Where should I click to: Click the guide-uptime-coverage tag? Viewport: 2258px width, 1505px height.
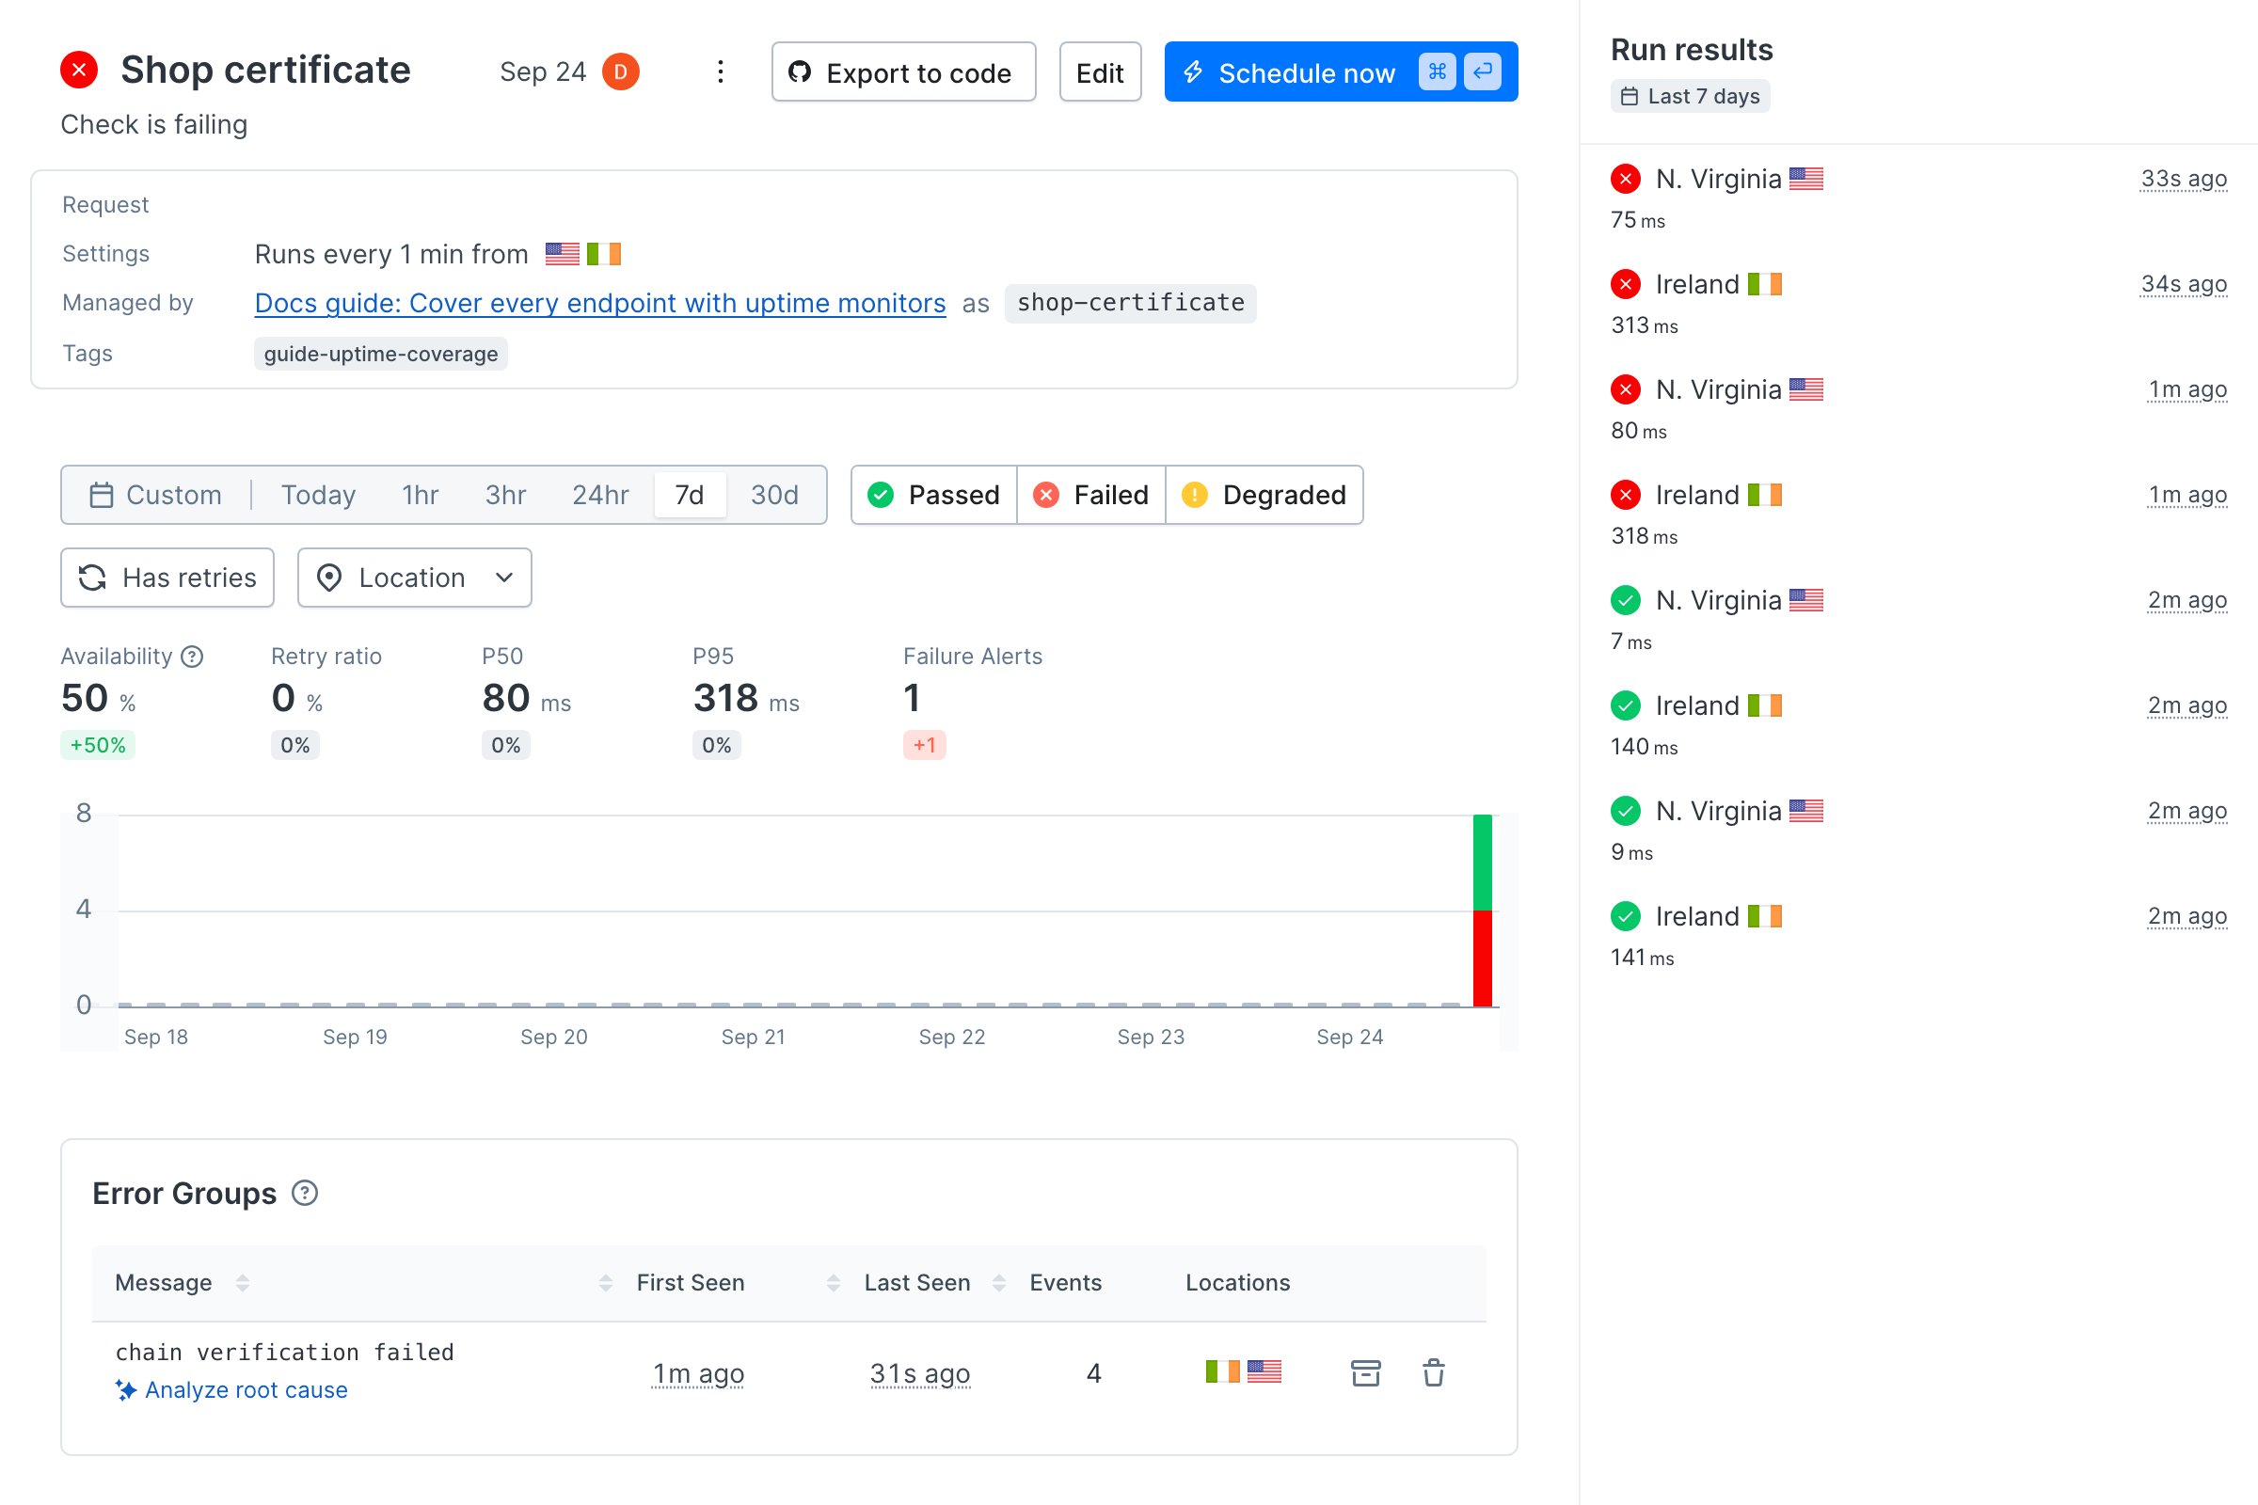[380, 355]
